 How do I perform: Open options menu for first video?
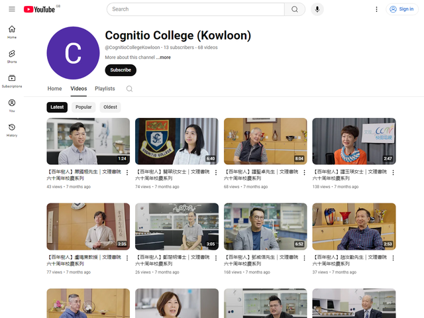pos(127,172)
